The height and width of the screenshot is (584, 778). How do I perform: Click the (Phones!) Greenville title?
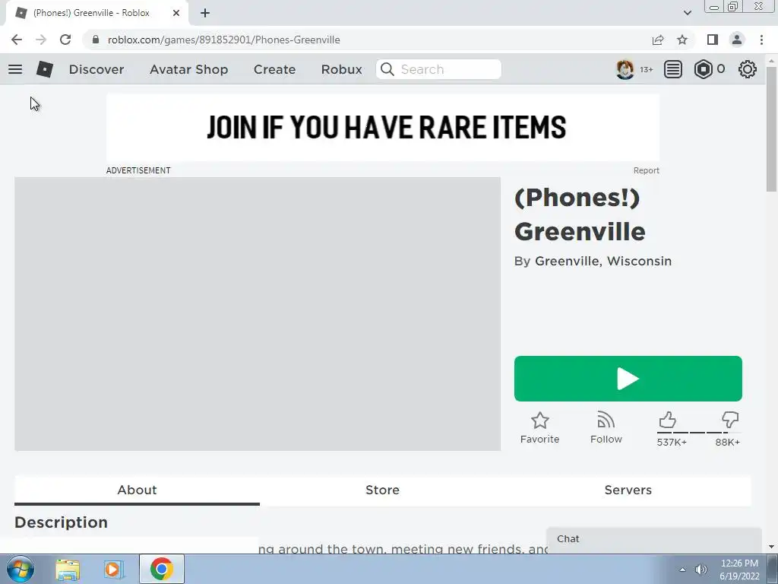pos(580,214)
